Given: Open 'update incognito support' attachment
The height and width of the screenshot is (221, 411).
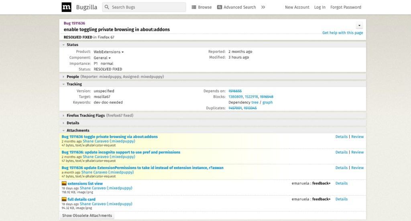Looking at the screenshot, I should 121,152.
